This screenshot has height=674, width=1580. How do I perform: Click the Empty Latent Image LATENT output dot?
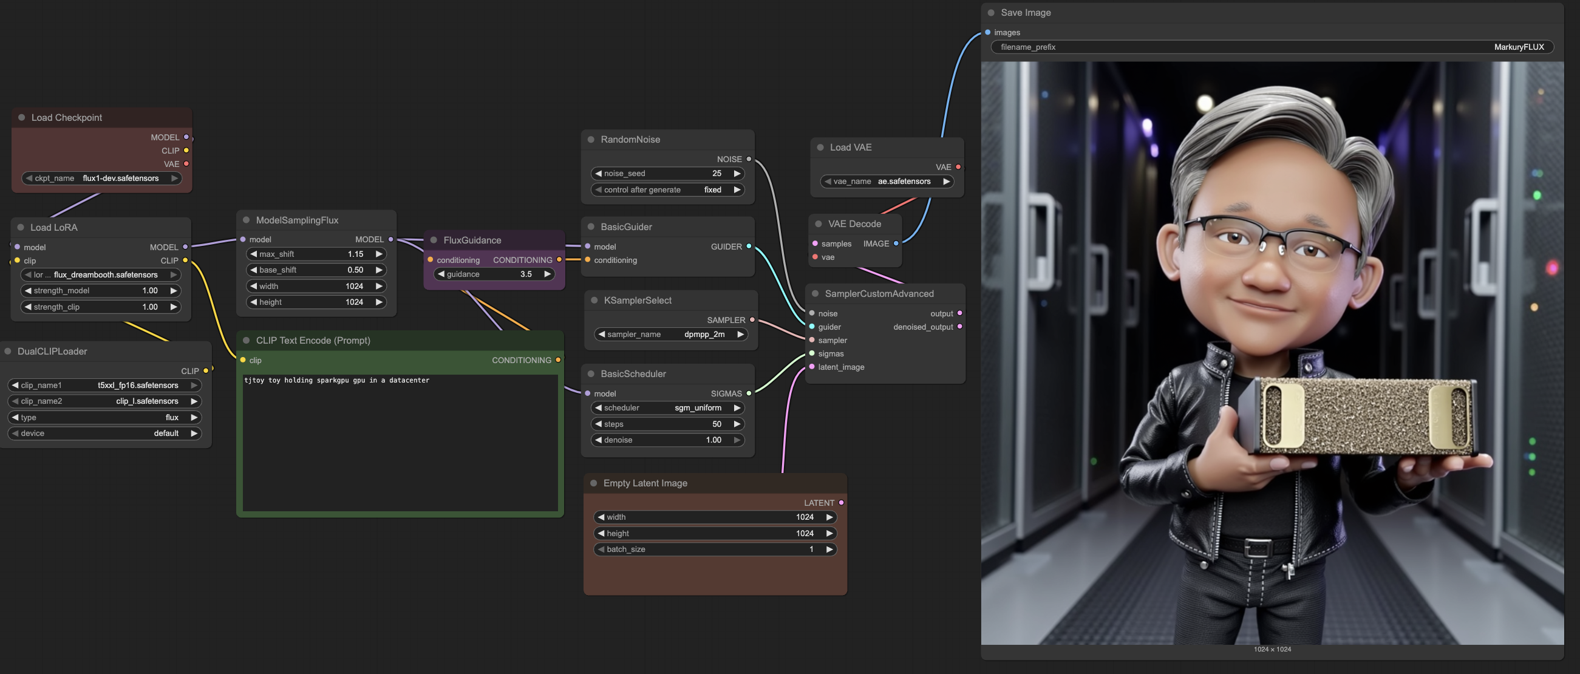[841, 503]
